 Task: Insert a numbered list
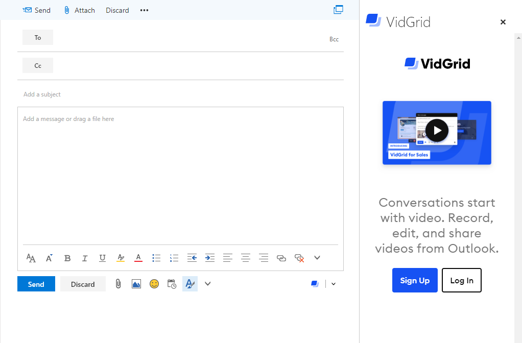point(174,258)
